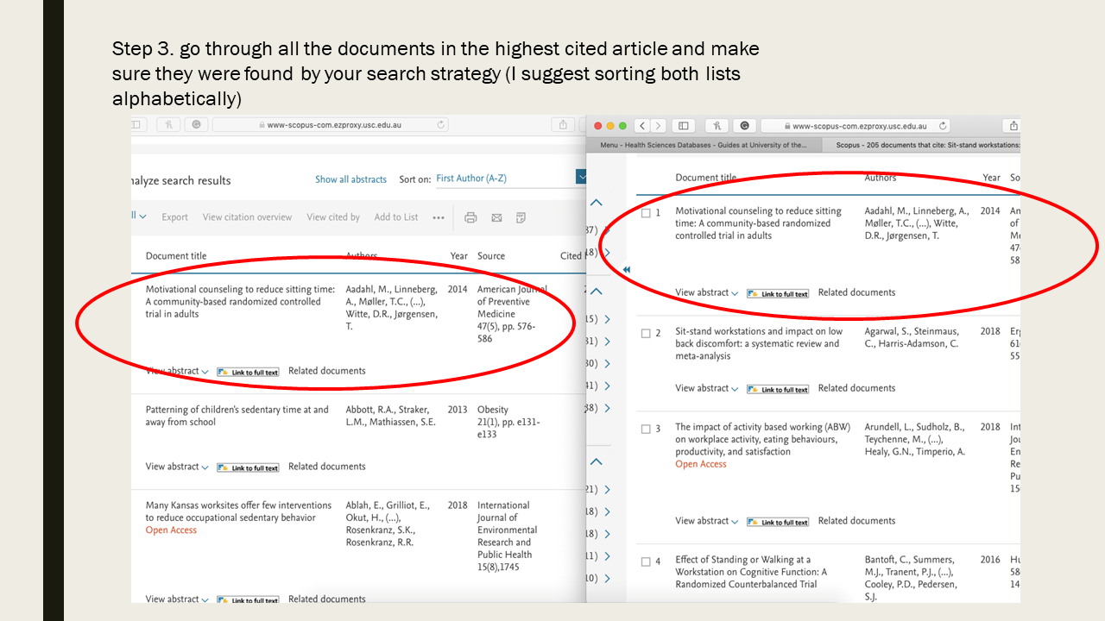Screen dimensions: 1105x621
Task: Click View cited by in left window
Action: pos(333,217)
